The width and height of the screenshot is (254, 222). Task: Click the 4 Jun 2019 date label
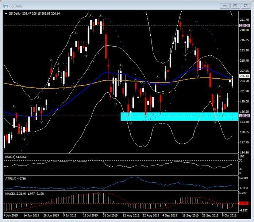pyautogui.click(x=11, y=215)
